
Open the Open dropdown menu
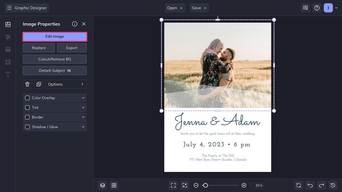point(175,8)
